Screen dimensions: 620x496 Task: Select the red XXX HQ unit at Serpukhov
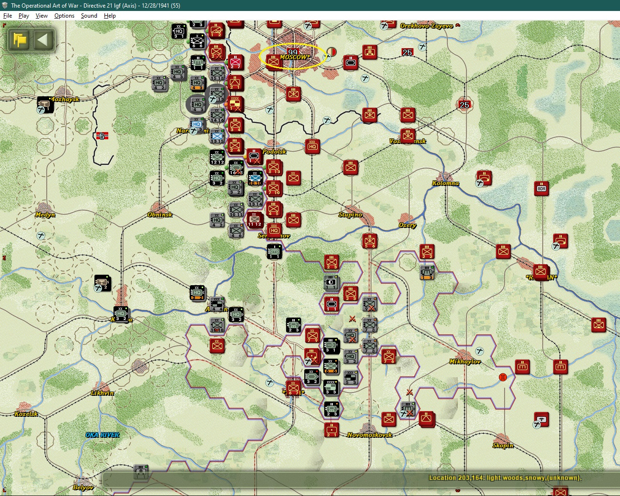(x=274, y=230)
